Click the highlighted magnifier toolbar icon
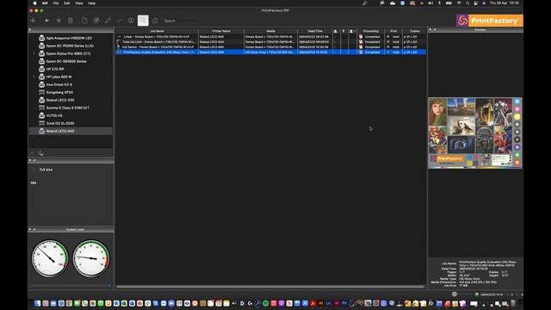The height and width of the screenshot is (310, 551). [143, 21]
